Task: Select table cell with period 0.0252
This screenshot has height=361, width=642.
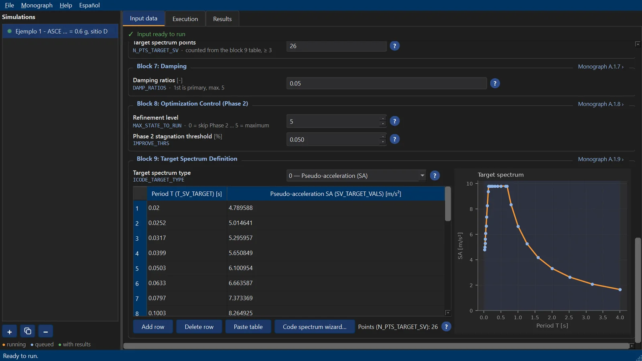Action: pyautogui.click(x=187, y=223)
